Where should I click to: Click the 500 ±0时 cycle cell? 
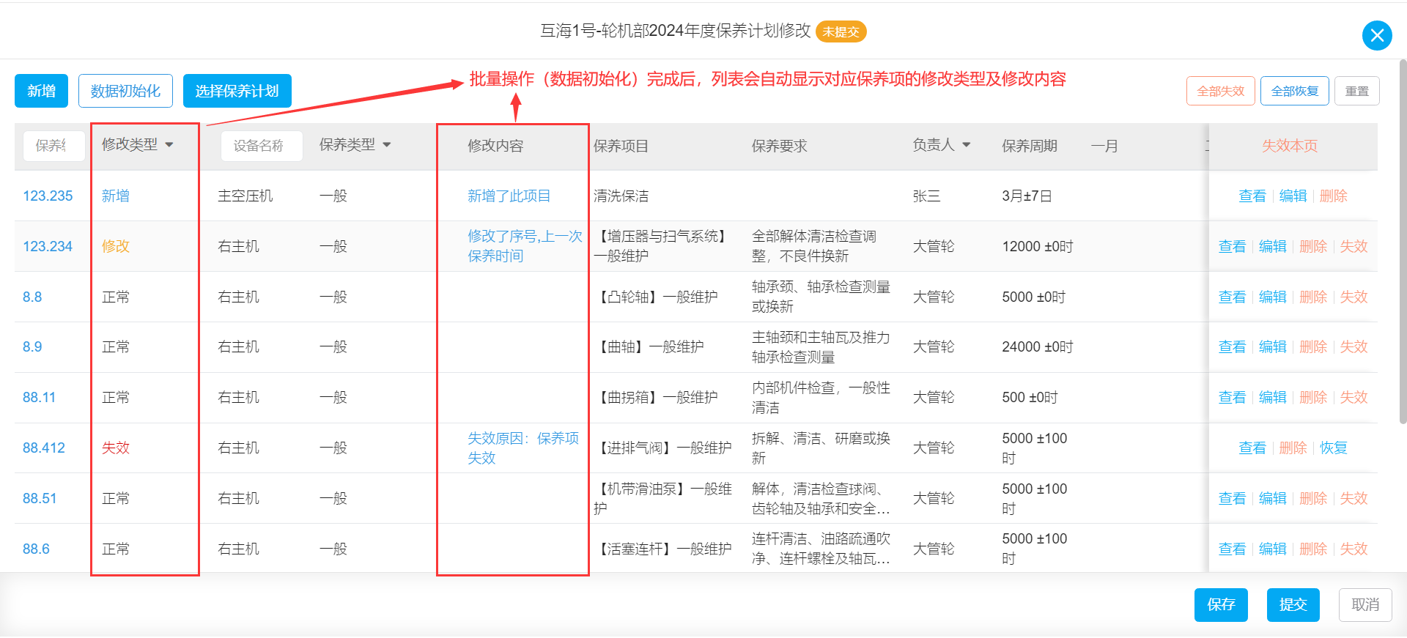pyautogui.click(x=1030, y=397)
